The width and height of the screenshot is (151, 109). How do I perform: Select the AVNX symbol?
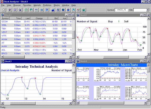(x=4, y=46)
